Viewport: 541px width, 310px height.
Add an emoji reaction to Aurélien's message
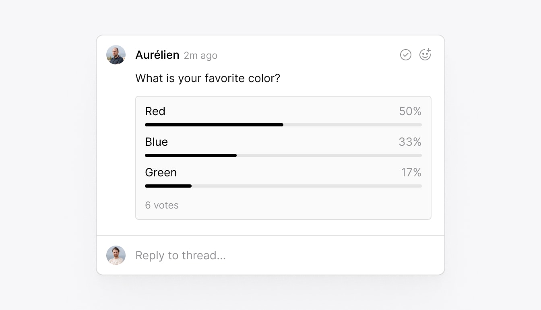pyautogui.click(x=425, y=55)
